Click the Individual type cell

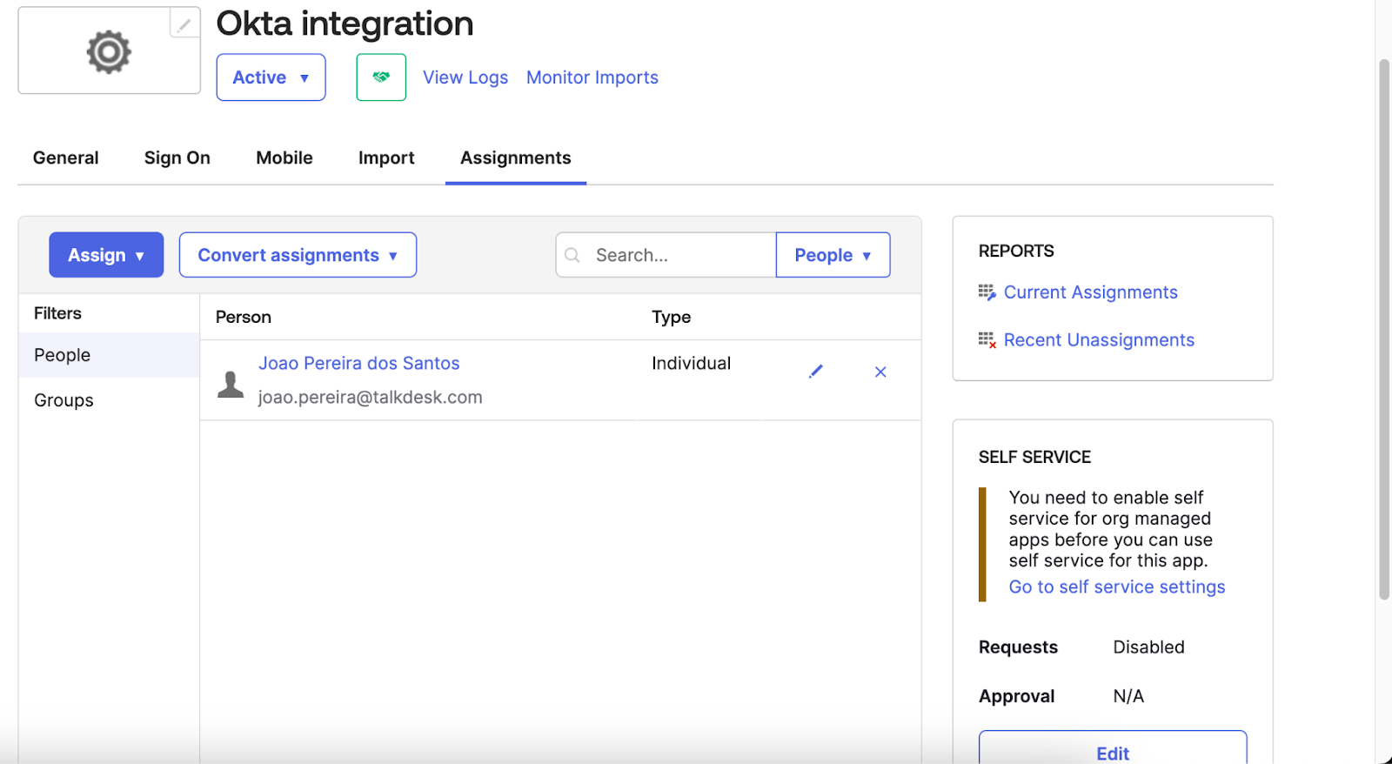pos(692,363)
